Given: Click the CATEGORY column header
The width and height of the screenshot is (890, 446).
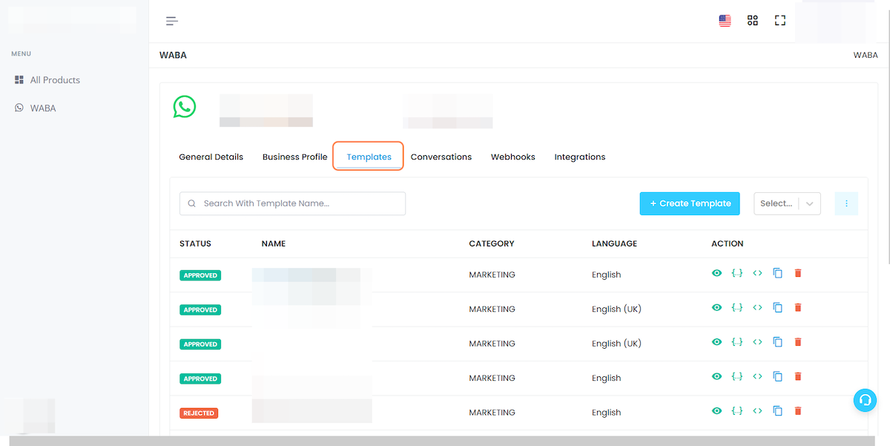Looking at the screenshot, I should (491, 243).
